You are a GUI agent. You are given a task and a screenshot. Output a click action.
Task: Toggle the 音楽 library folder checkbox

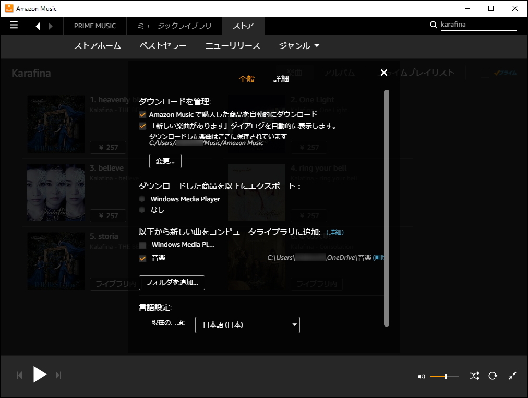pos(142,257)
